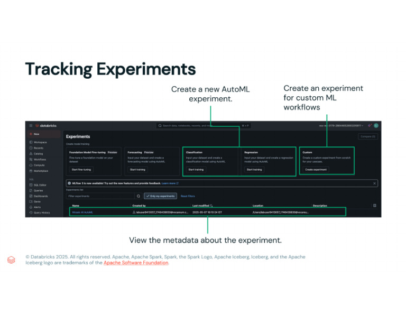Click the Filter experiments input field

coord(100,196)
